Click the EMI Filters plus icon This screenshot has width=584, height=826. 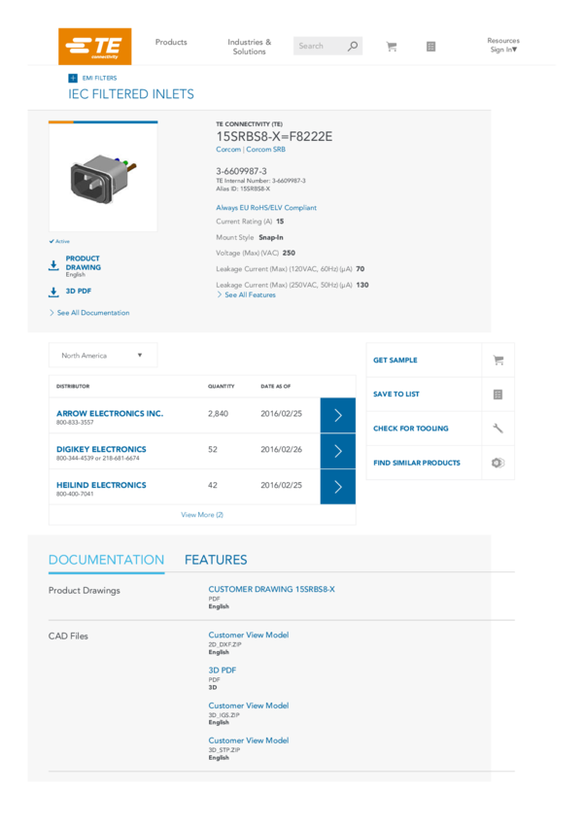pyautogui.click(x=73, y=78)
